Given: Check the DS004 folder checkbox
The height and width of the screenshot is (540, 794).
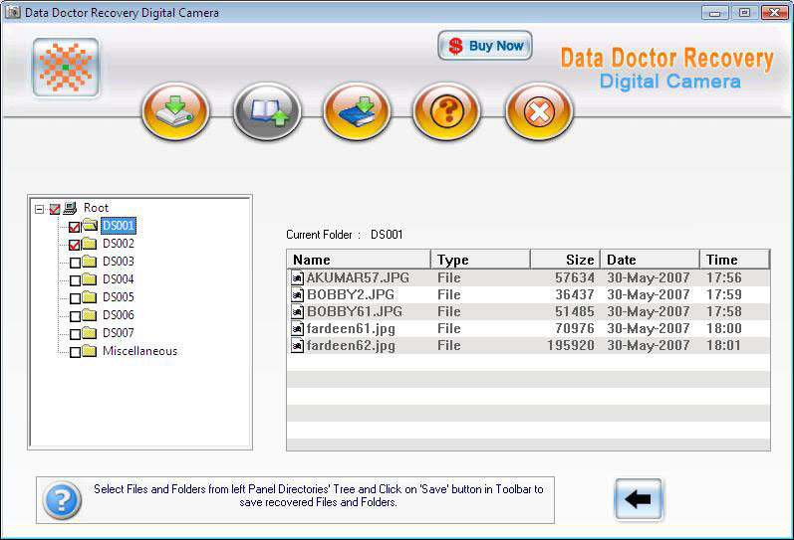Looking at the screenshot, I should (x=75, y=280).
